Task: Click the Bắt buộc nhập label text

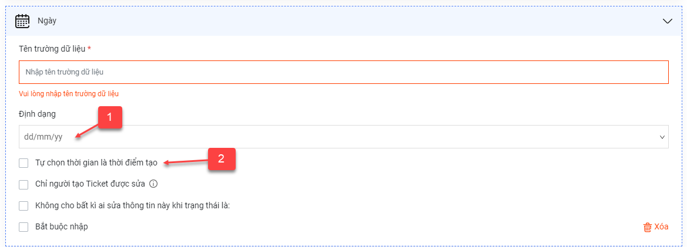Action: (61, 227)
